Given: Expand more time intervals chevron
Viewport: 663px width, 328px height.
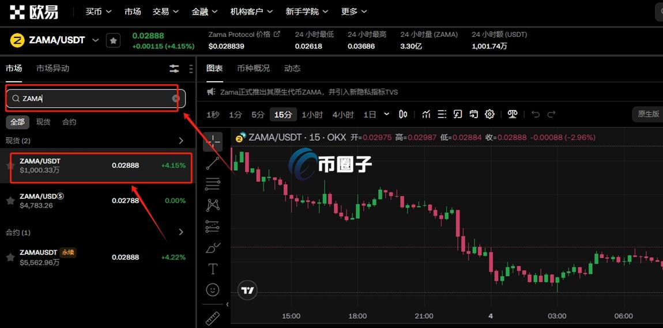Looking at the screenshot, I should (386, 114).
